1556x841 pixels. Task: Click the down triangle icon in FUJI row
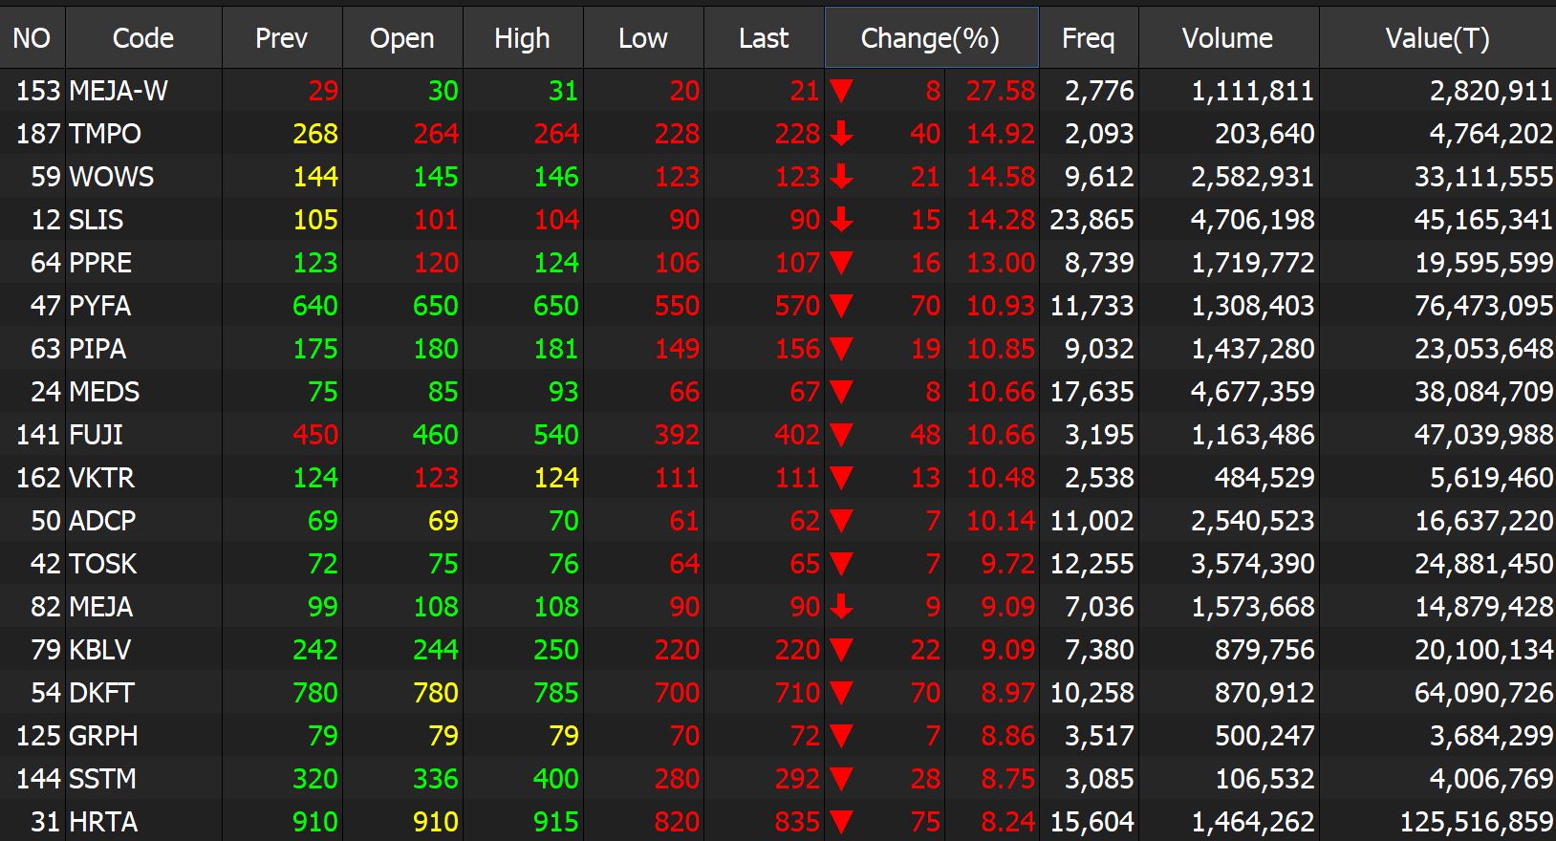(x=841, y=435)
